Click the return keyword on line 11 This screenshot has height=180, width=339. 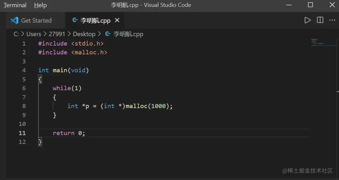click(x=64, y=133)
